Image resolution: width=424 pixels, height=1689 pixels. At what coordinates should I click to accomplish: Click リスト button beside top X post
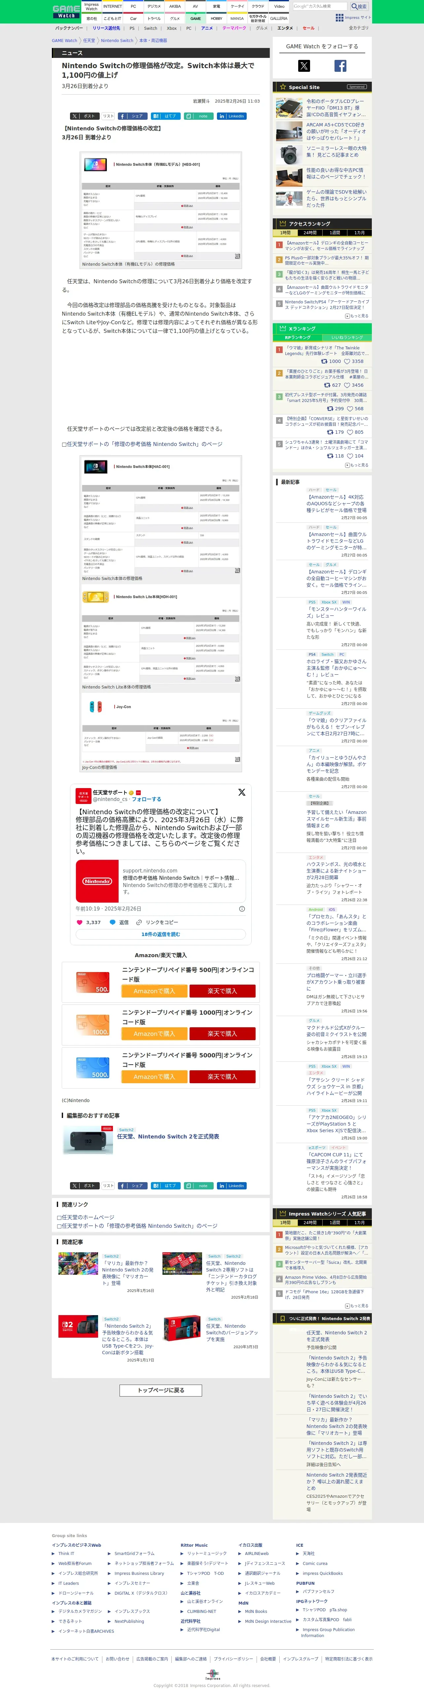(108, 116)
